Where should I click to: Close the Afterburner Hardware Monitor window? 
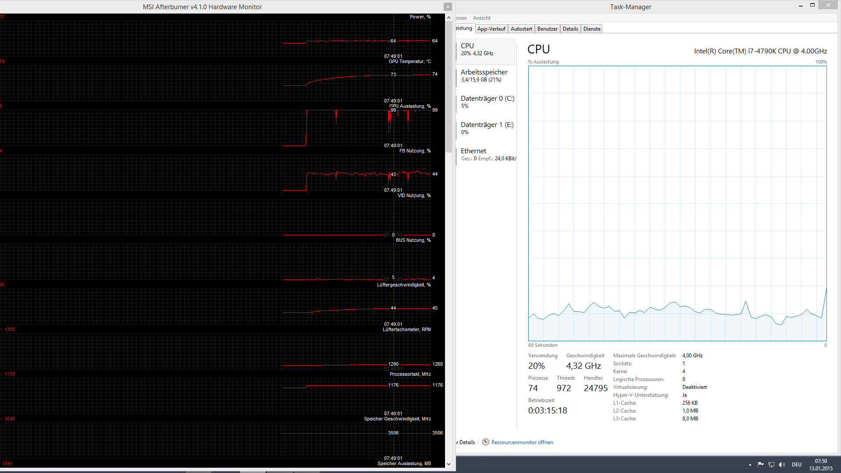click(x=447, y=7)
